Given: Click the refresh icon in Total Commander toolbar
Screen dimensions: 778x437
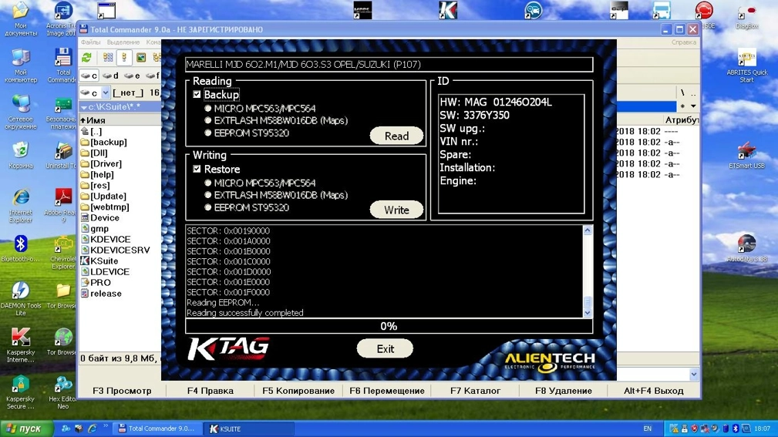Looking at the screenshot, I should (87, 58).
